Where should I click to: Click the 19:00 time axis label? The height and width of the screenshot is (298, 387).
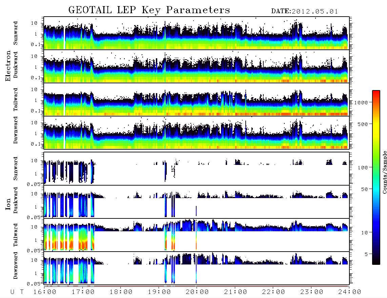pyautogui.click(x=159, y=292)
